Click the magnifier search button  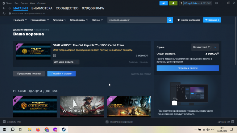(x=170, y=20)
